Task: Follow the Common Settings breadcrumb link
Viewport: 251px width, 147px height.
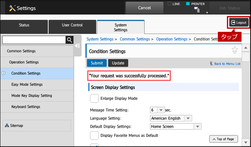Action: tap(135, 39)
